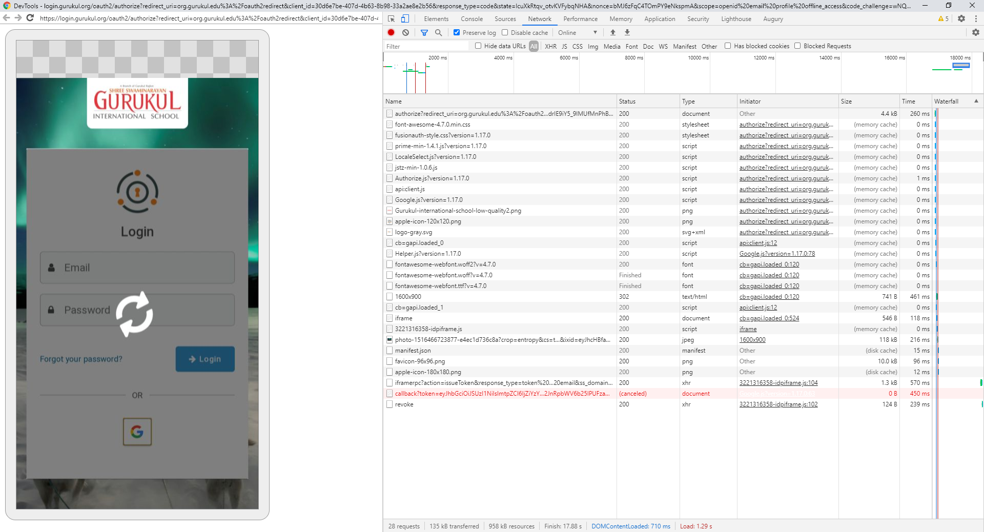Toggle the network filter funnel icon
The height and width of the screenshot is (532, 984).
(424, 32)
